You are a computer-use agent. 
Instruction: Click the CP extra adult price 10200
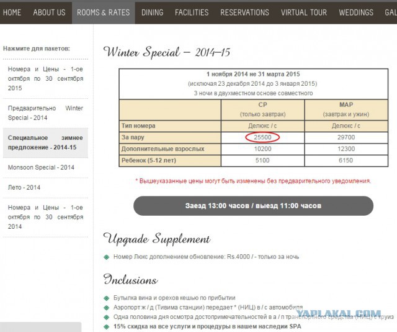coord(262,149)
